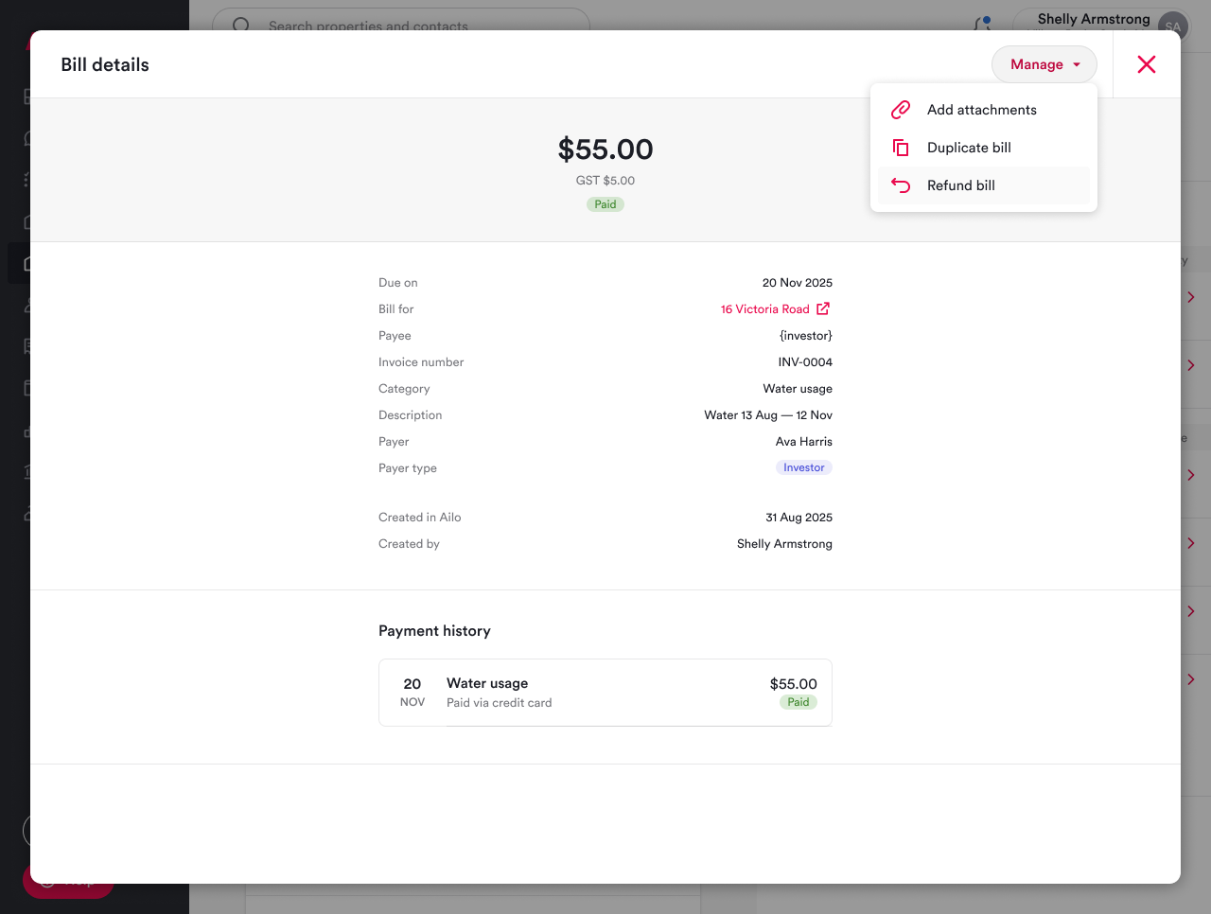Click the Paid badge under GST

605,204
